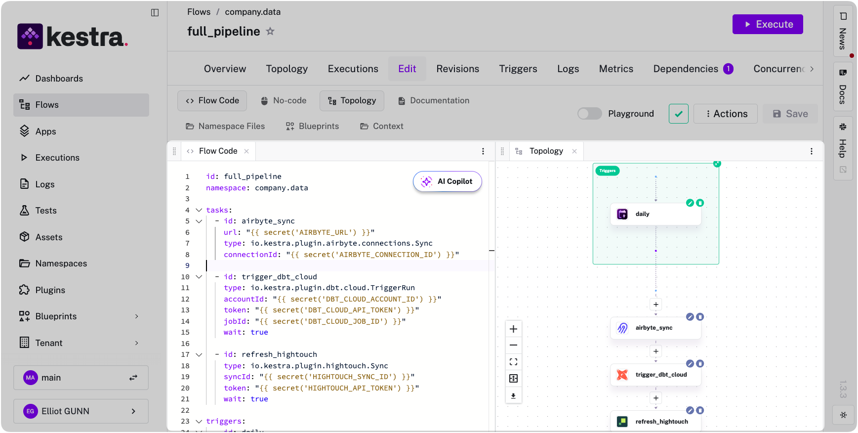The width and height of the screenshot is (858, 433).
Task: Fold the airbyte_sync task code block
Action: [x=199, y=221]
